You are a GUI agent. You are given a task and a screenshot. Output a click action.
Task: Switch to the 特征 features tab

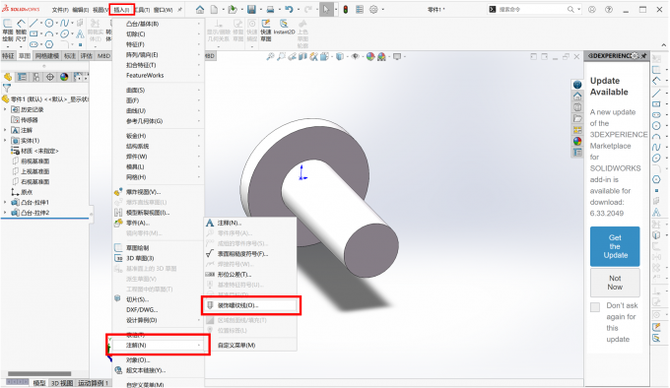(x=8, y=55)
